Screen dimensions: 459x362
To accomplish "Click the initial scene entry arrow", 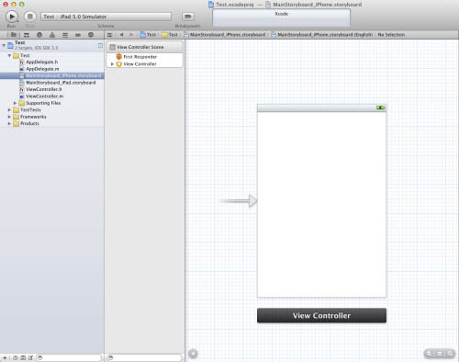I will 239,201.
